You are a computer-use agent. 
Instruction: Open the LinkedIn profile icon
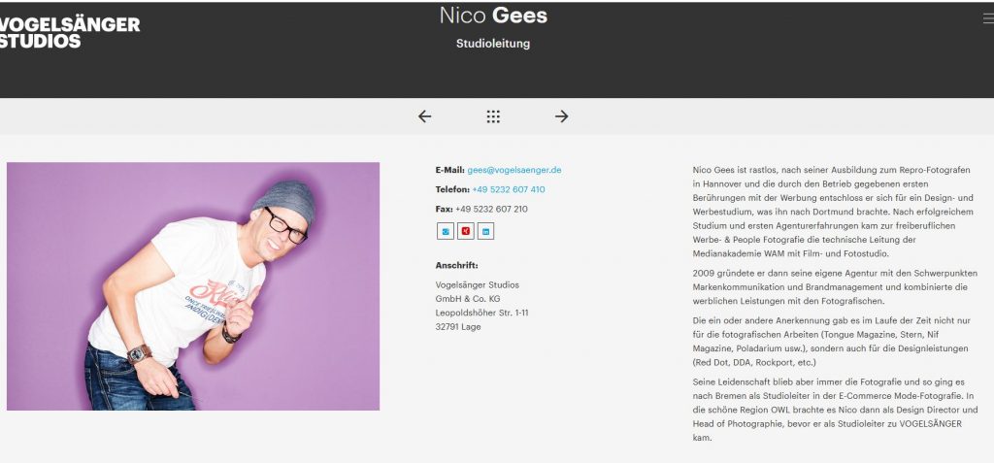[x=486, y=231]
